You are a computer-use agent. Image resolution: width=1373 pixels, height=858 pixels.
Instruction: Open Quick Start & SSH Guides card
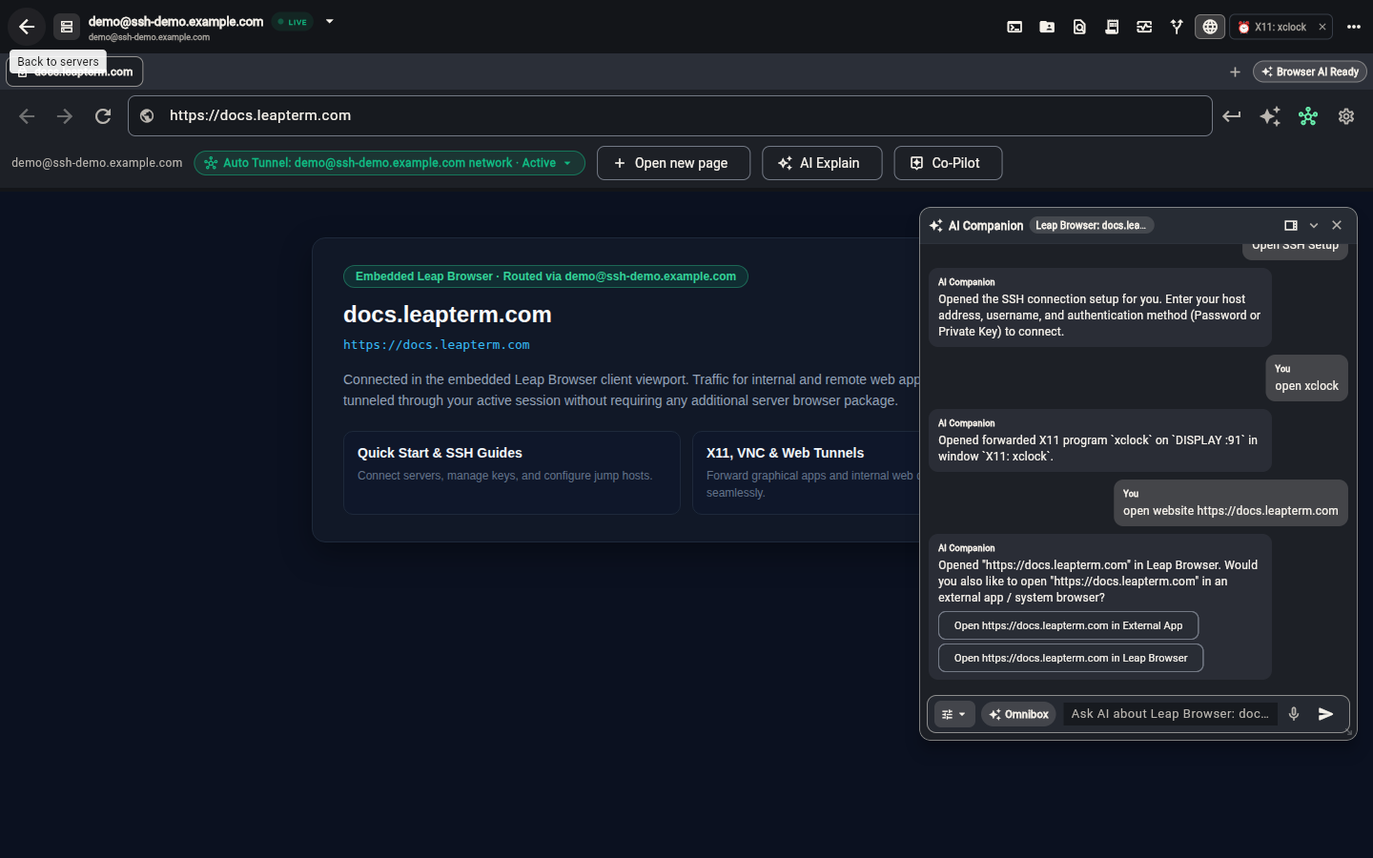tap(512, 473)
